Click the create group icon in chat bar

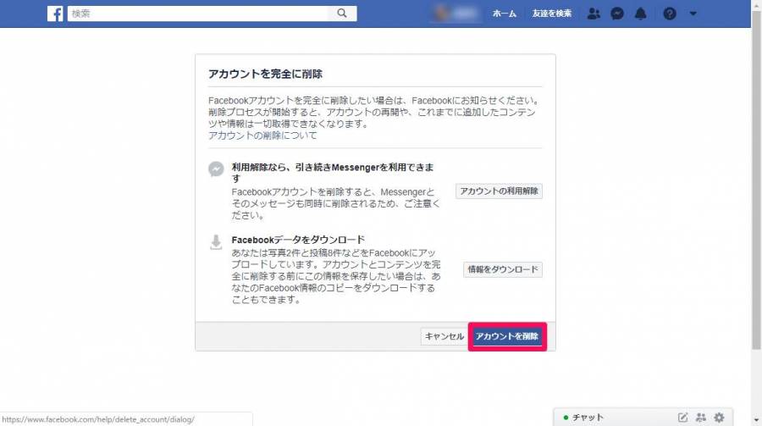coord(701,418)
